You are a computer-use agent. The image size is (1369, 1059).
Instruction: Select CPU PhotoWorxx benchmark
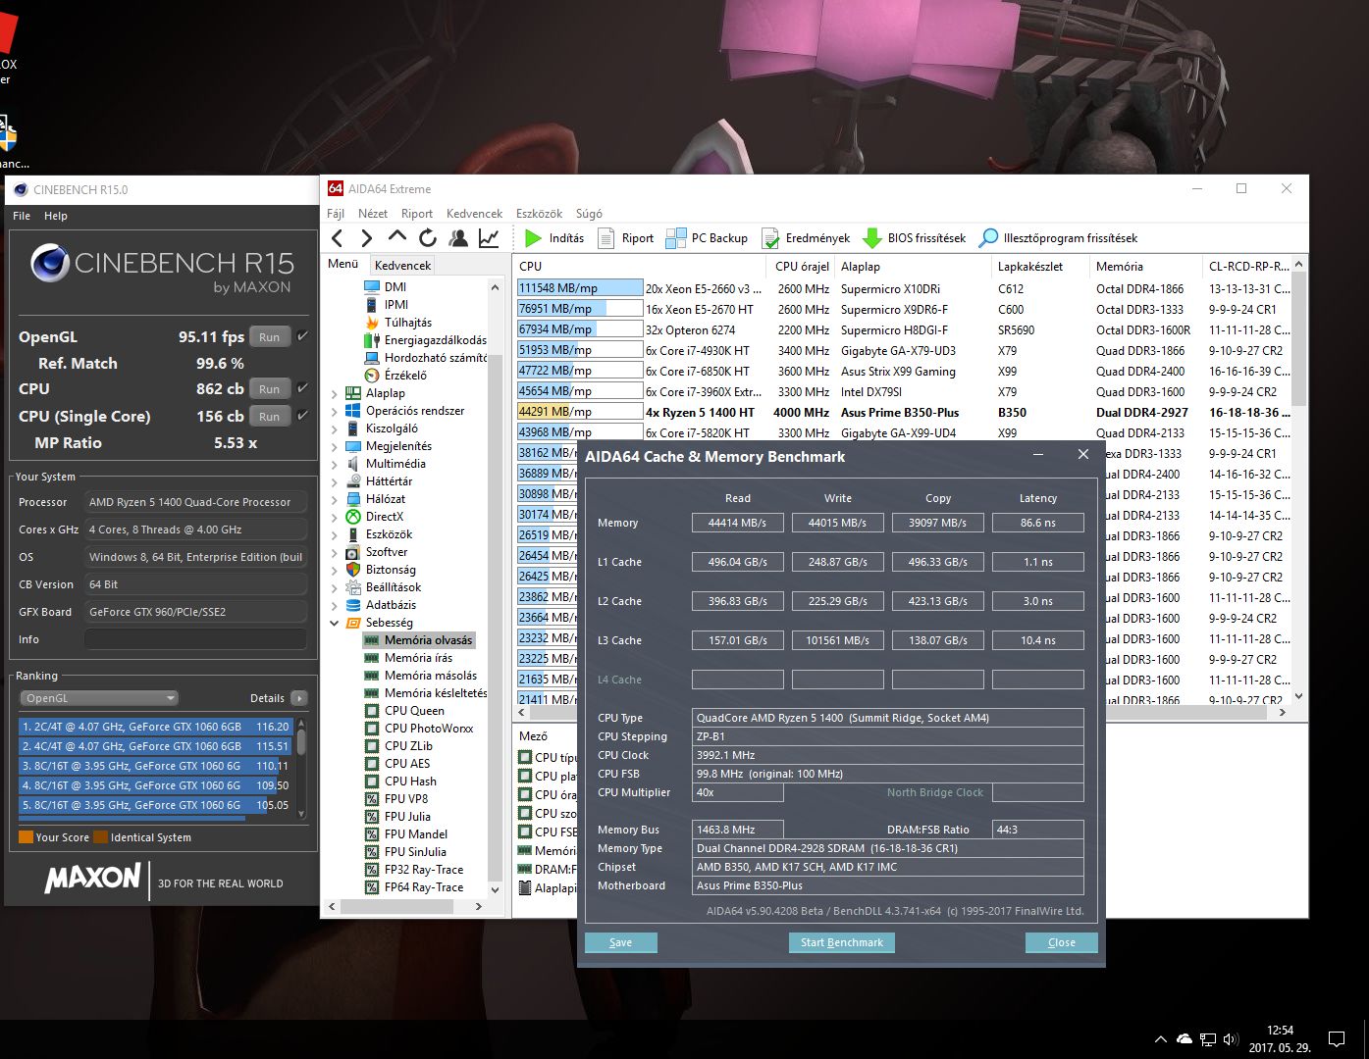(429, 729)
